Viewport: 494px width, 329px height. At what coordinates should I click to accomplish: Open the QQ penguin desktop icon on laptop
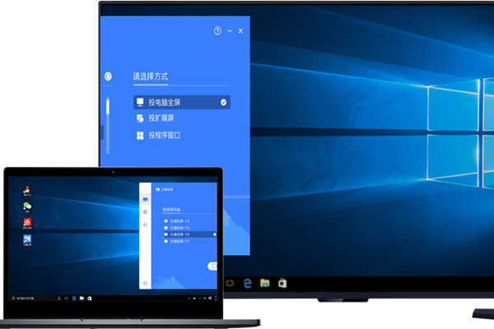coord(27,191)
